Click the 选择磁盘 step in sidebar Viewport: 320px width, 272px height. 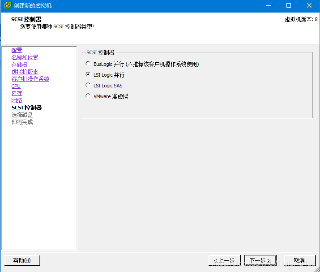point(22,115)
